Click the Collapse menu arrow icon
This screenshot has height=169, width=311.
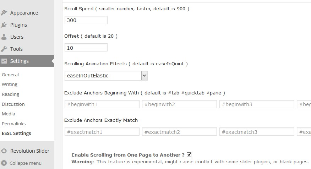tap(4, 163)
